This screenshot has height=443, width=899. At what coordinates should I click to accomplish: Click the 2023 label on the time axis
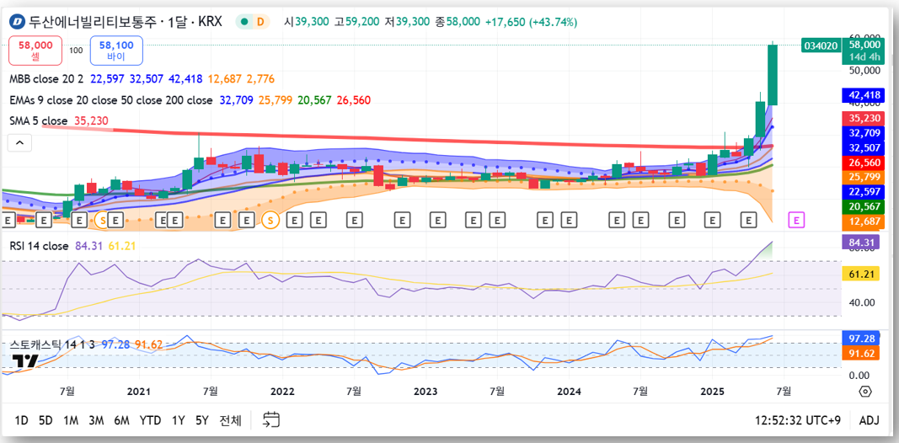425,392
